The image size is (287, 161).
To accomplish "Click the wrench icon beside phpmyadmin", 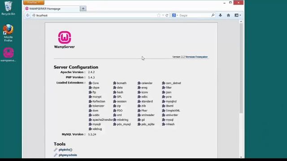I will point(56,155).
